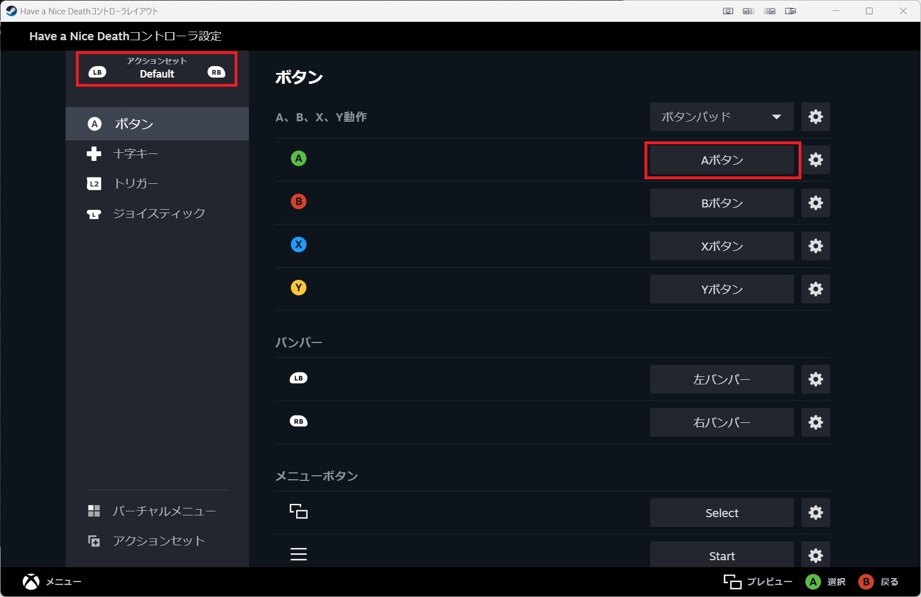
Task: Open the ジョイスティック sidebar tab
Action: click(157, 213)
